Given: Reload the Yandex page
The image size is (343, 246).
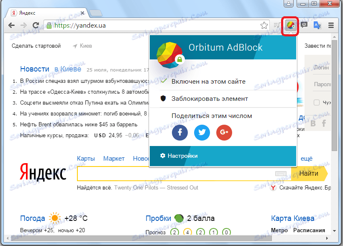Looking at the screenshot, I should (36, 26).
